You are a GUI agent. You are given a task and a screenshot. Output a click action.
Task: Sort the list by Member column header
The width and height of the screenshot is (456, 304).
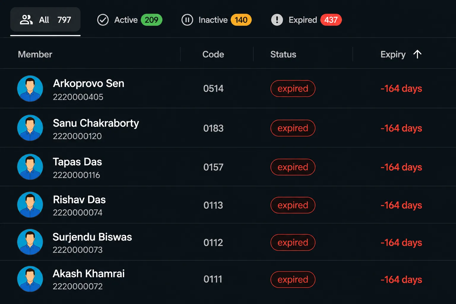point(35,54)
